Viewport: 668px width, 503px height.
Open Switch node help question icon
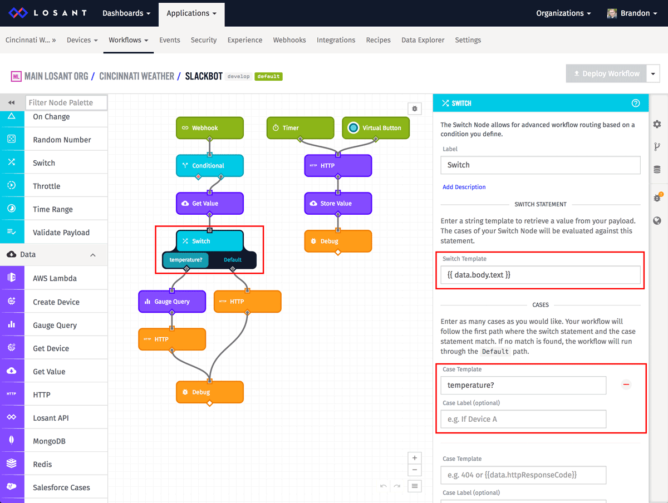pyautogui.click(x=636, y=103)
